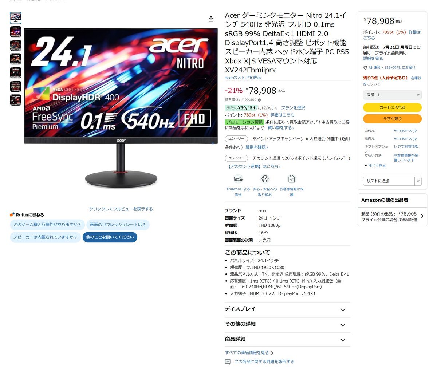437x367 pixels.
Task: Click the delivery location pin icon
Action: (365, 67)
